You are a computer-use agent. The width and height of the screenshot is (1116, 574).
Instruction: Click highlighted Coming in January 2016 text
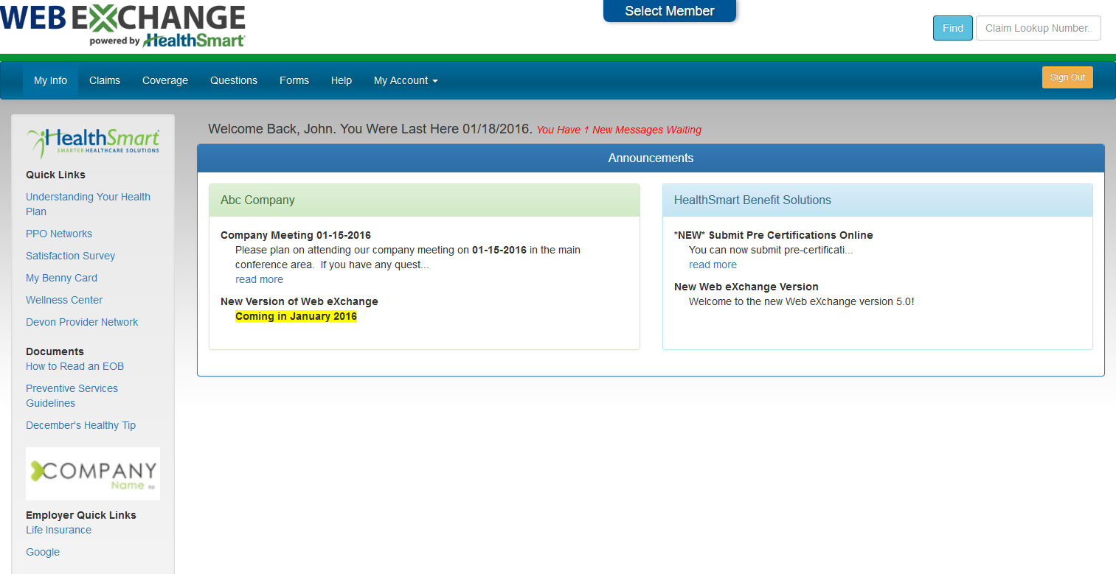pyautogui.click(x=296, y=316)
